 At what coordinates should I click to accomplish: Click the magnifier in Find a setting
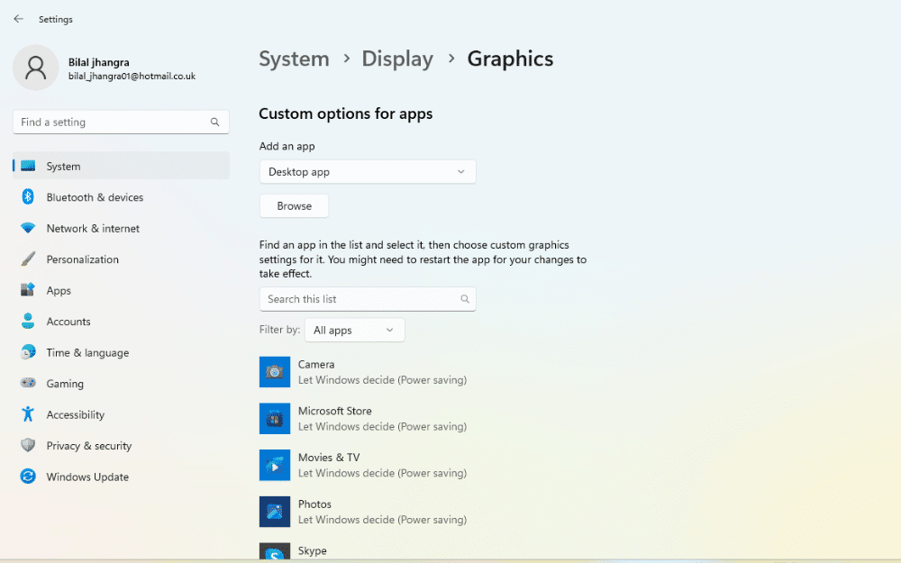click(x=215, y=122)
